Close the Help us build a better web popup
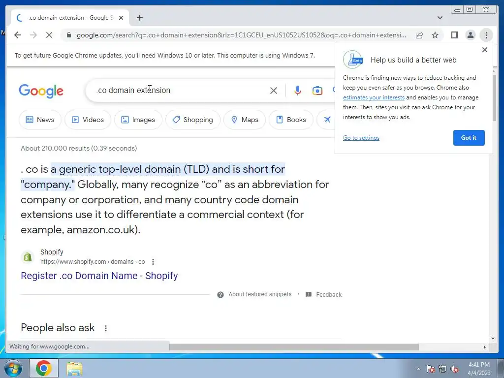 coord(485,50)
